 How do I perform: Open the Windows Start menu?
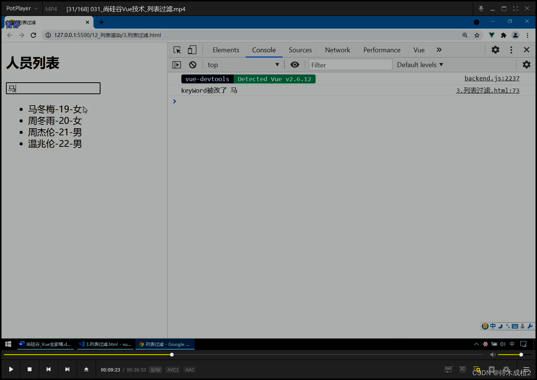8,344
